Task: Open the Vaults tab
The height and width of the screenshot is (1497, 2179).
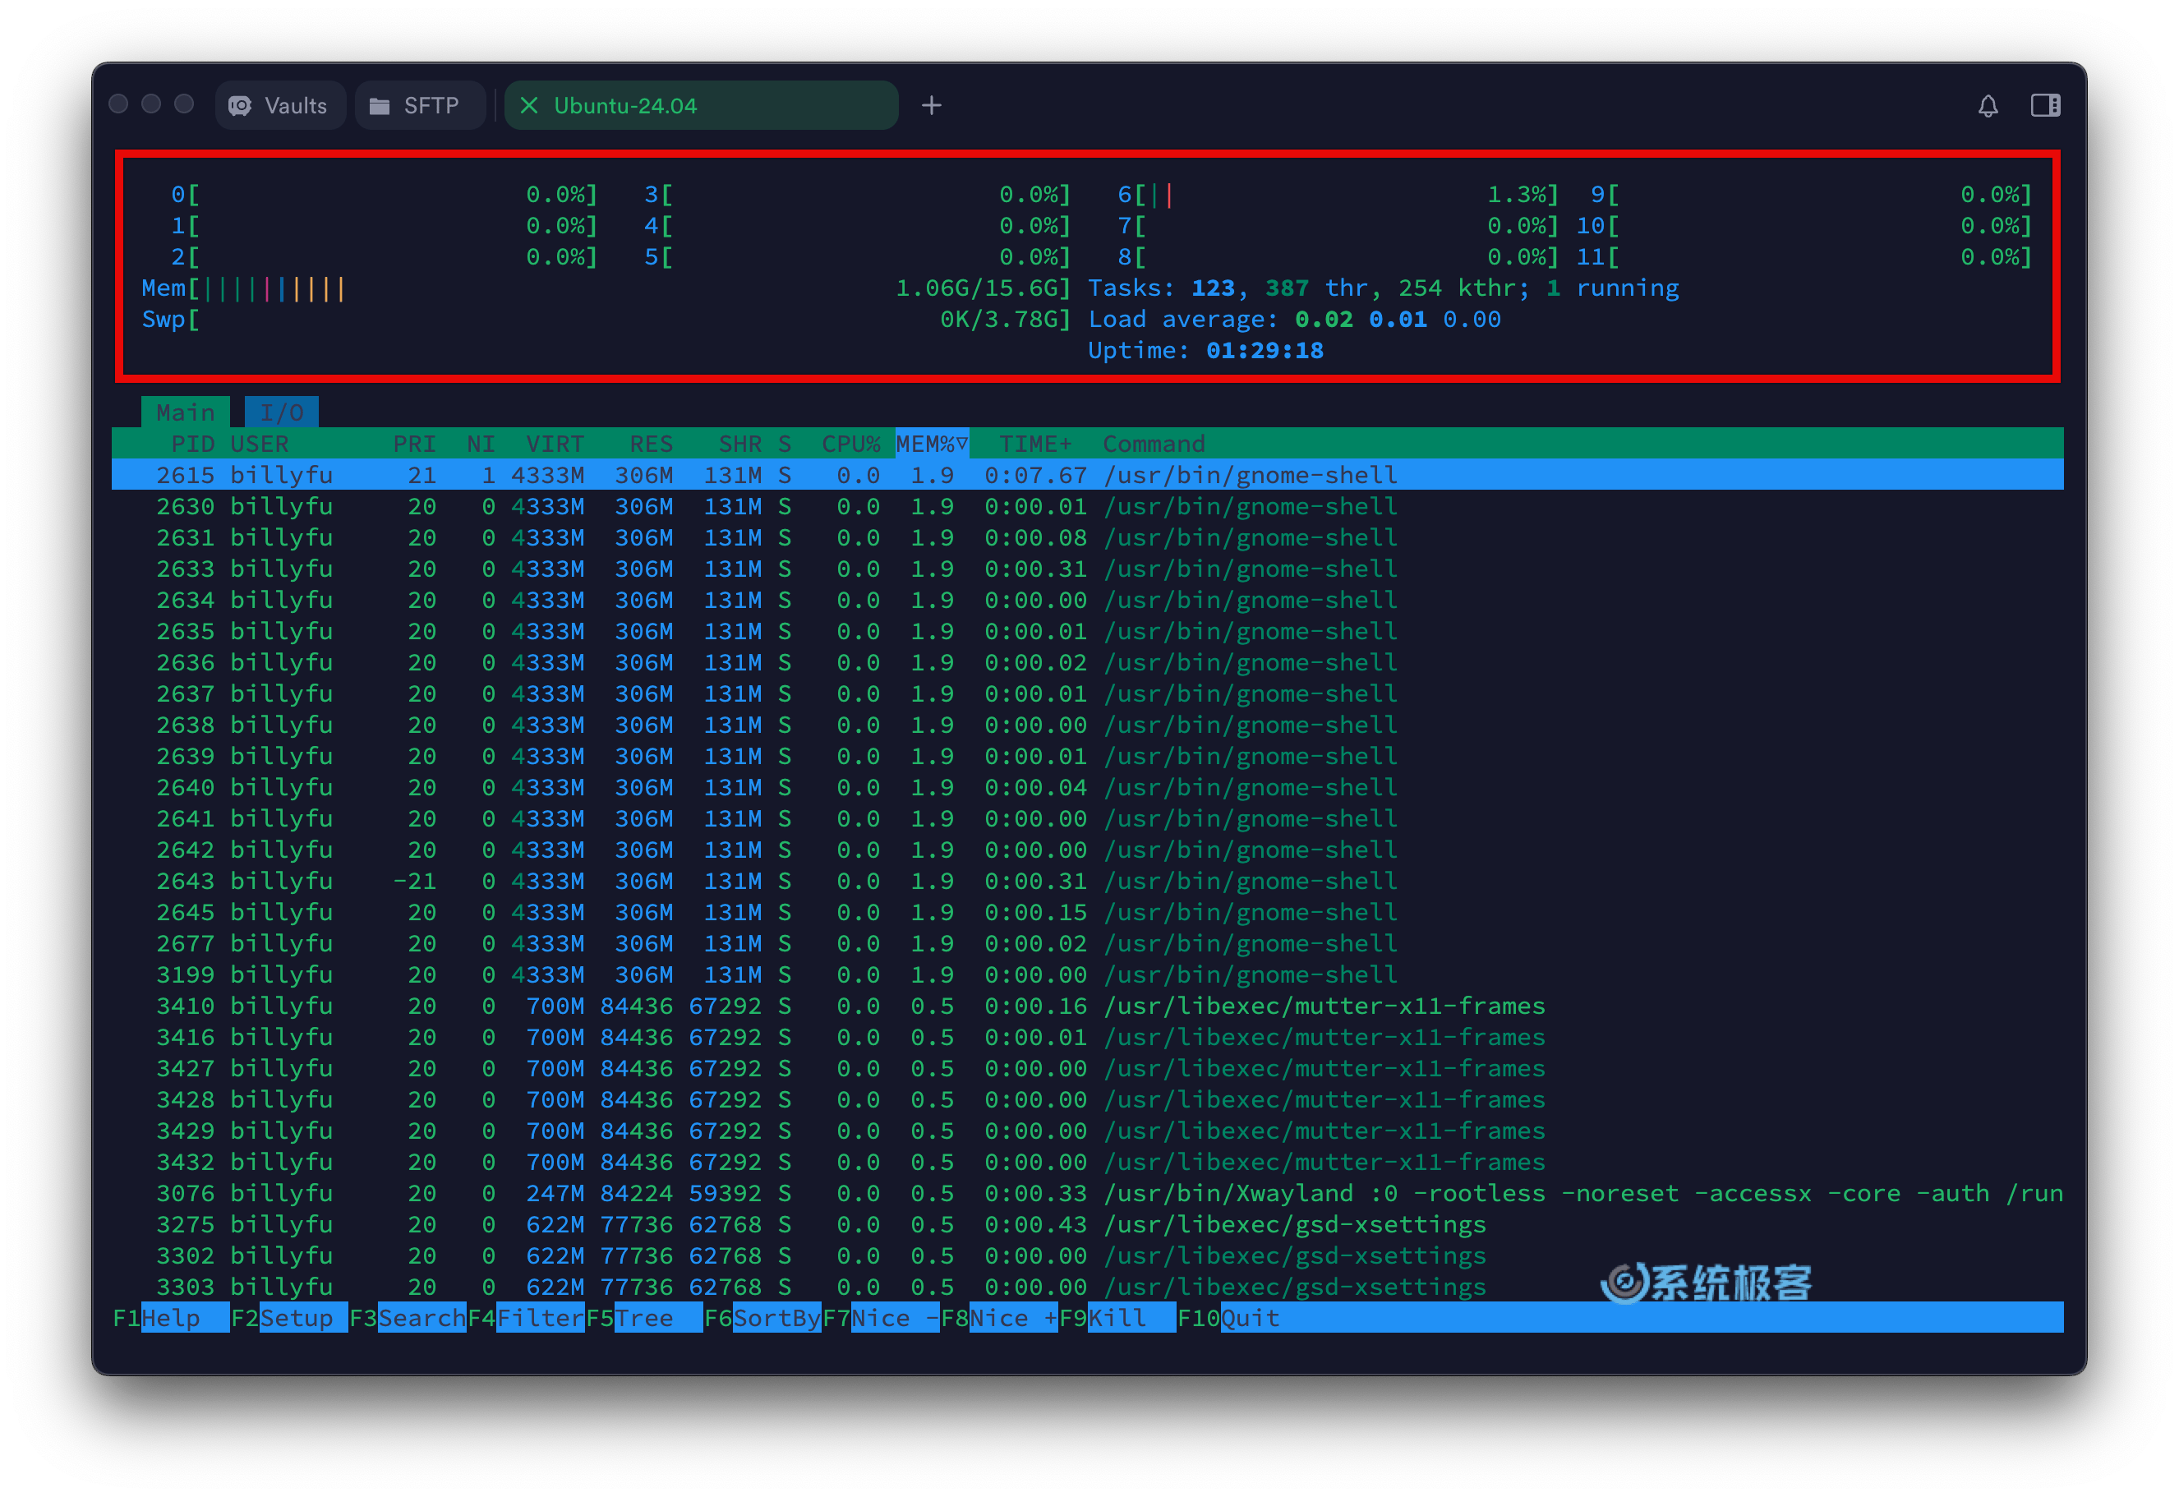Action: coord(279,105)
